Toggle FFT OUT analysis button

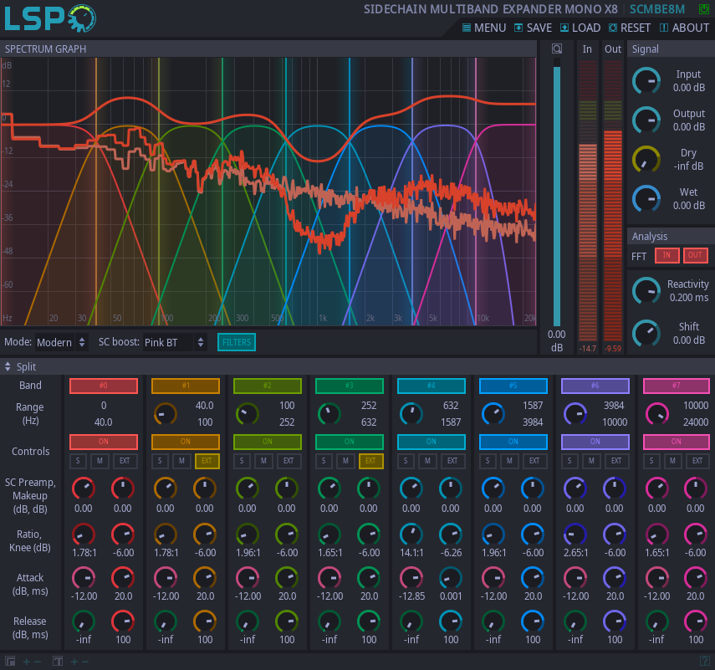696,255
